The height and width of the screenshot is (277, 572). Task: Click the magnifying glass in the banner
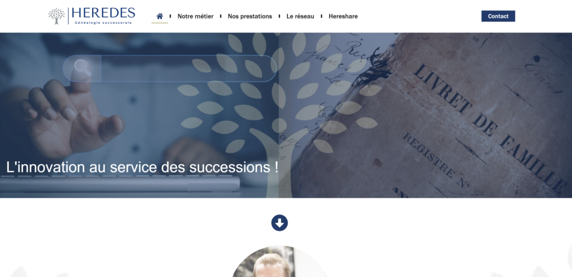tap(83, 68)
